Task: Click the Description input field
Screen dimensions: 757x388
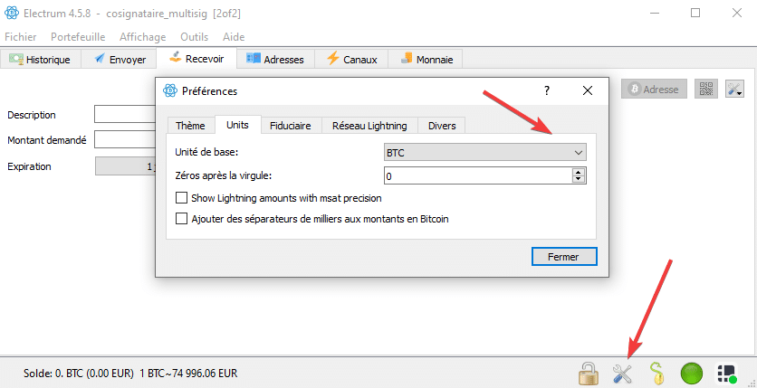Action: pyautogui.click(x=125, y=115)
